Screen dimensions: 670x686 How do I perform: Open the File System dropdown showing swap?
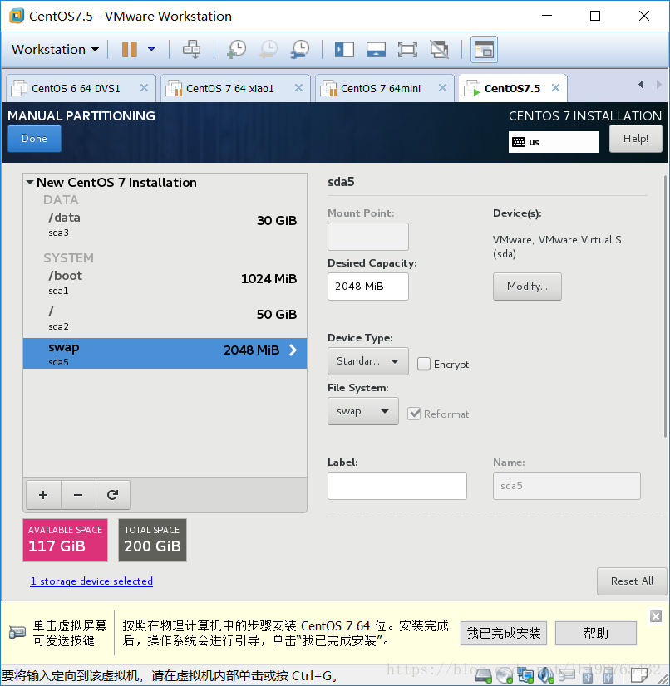pyautogui.click(x=363, y=411)
